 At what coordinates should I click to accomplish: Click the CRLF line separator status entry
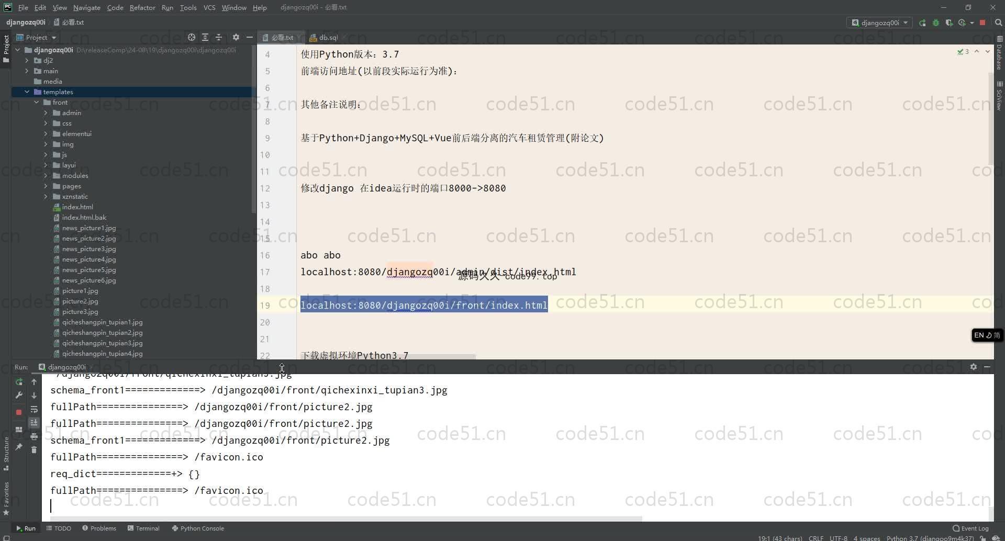pyautogui.click(x=816, y=538)
